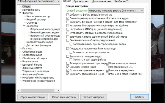Collapse the Декодеры tree node
165x103 pixels.
(24, 26)
